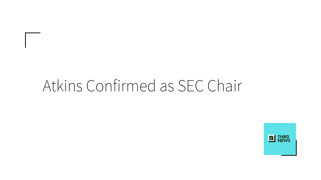Screen dimensions: 321x180
Task: Click the word "THIRD" in the logo
Action: coord(283,137)
